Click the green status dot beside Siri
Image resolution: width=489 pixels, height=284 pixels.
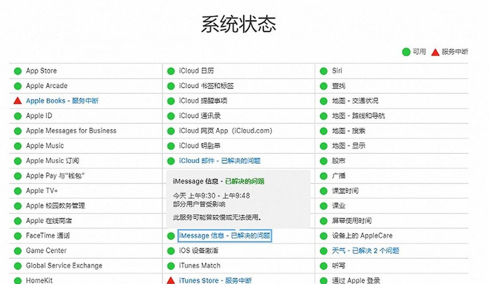point(324,71)
